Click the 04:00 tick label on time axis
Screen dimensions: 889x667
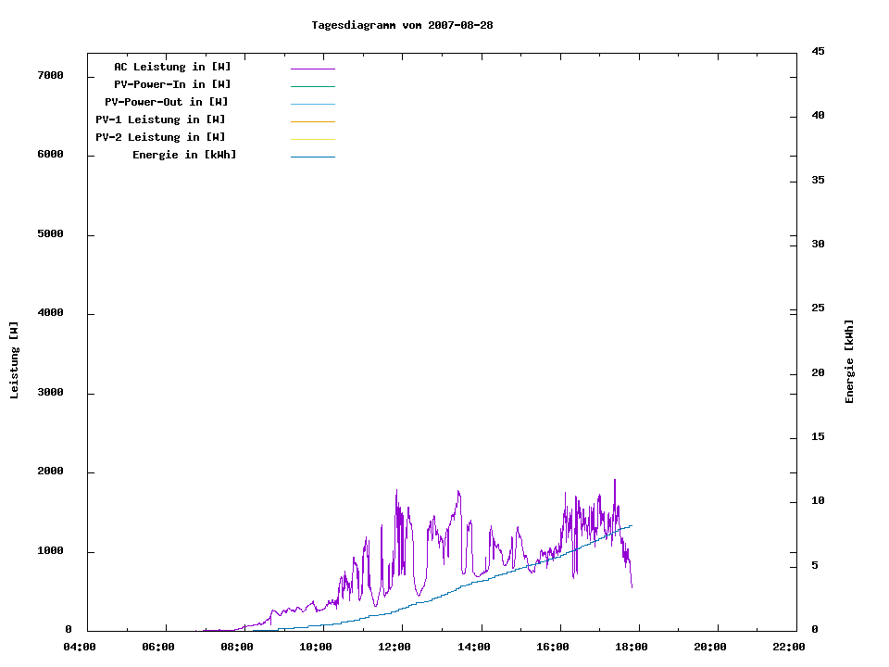pyautogui.click(x=81, y=647)
